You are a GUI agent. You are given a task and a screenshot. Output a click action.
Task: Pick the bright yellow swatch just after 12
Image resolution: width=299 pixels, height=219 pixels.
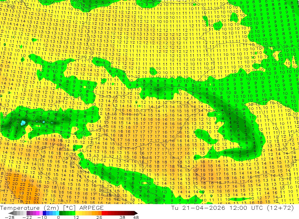[77, 213]
